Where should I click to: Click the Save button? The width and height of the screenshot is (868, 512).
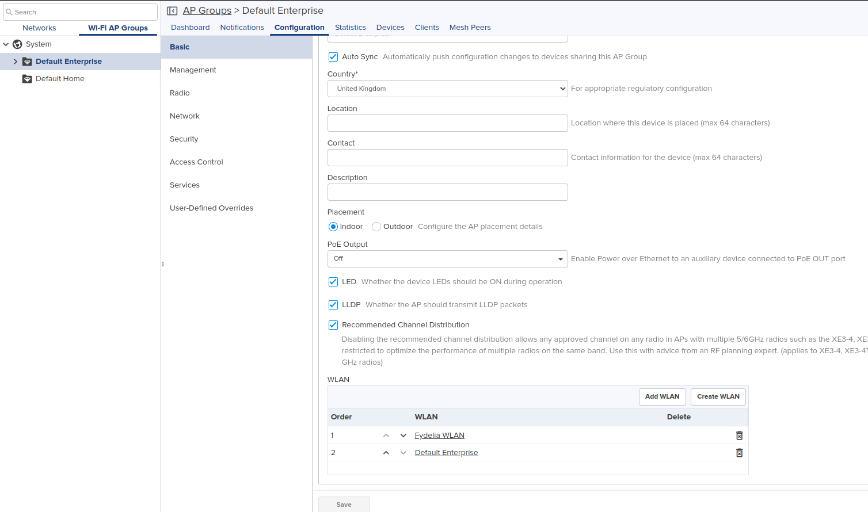click(x=344, y=505)
